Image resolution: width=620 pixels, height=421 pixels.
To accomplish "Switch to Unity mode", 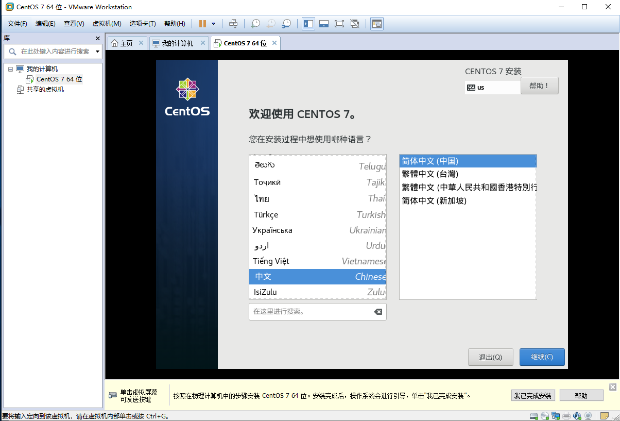I will 354,24.
